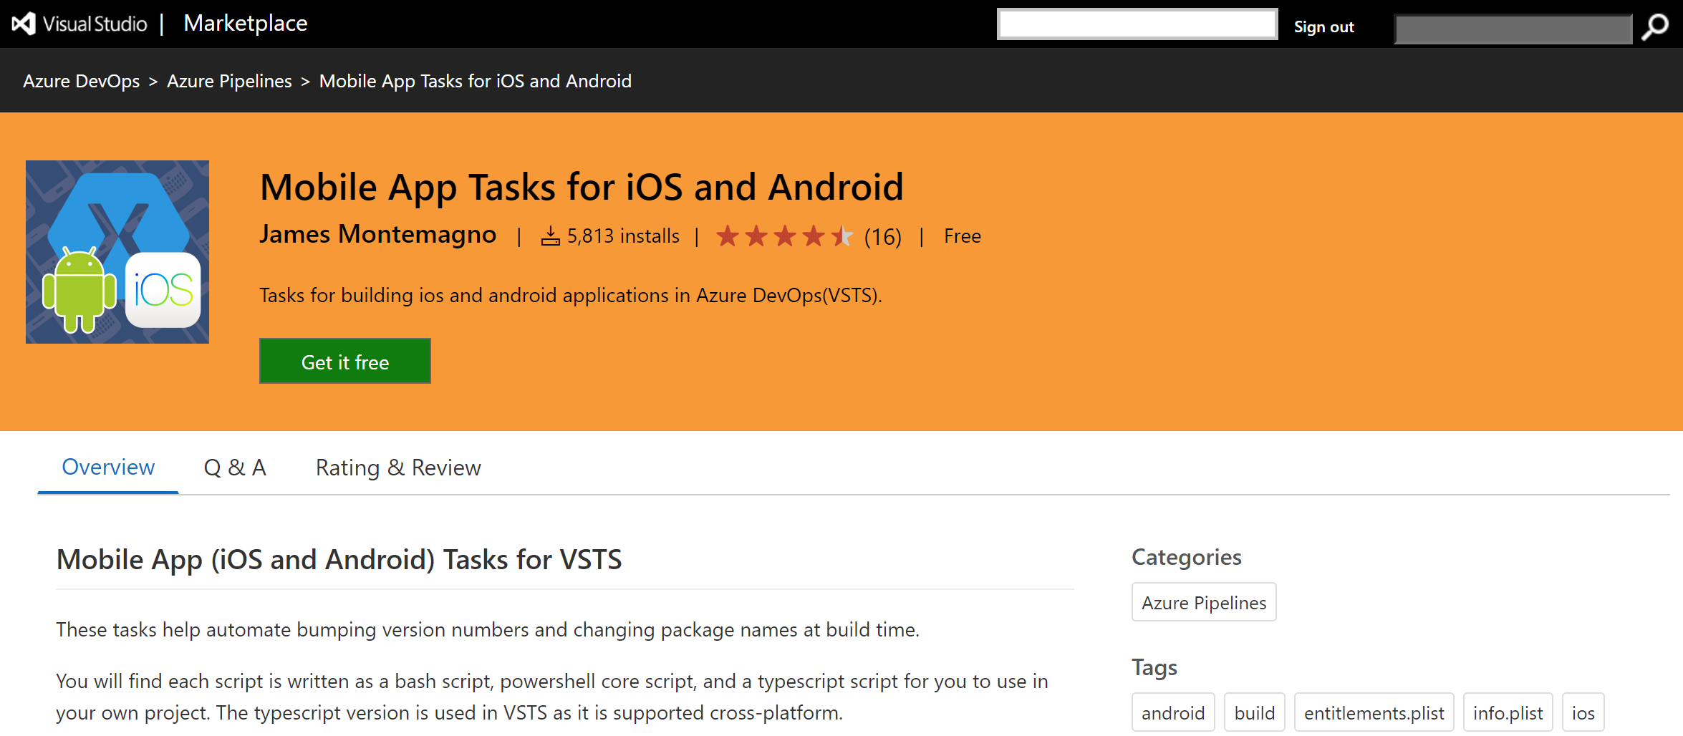Image resolution: width=1683 pixels, height=736 pixels.
Task: Open the Marketplace home link
Action: [x=245, y=24]
